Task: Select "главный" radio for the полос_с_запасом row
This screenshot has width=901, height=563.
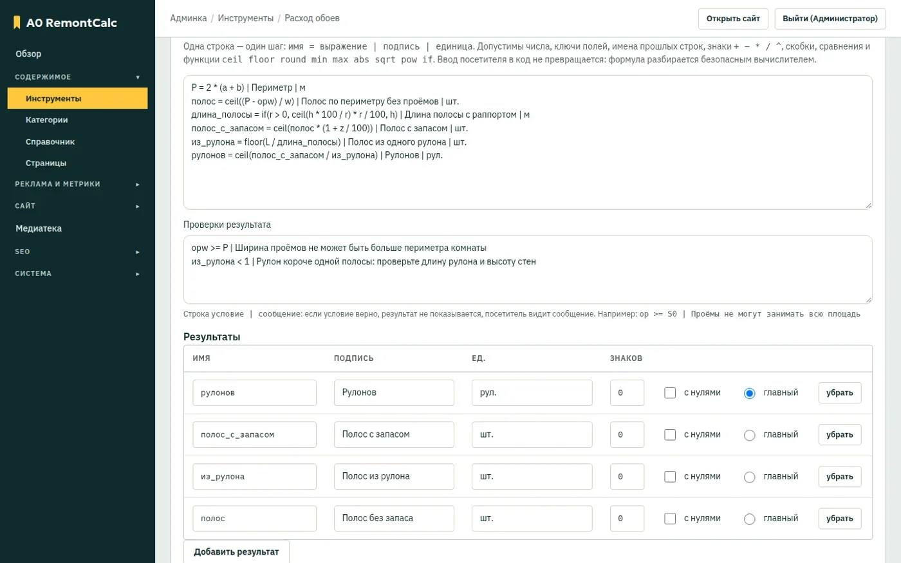Action: pyautogui.click(x=749, y=435)
